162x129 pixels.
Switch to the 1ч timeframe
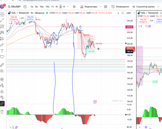(52, 7)
